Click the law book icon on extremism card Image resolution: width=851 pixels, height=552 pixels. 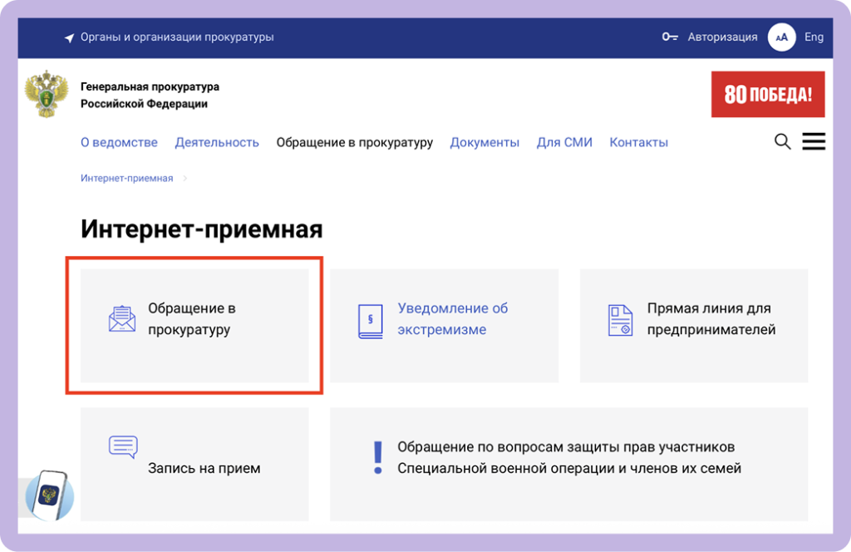pos(371,322)
